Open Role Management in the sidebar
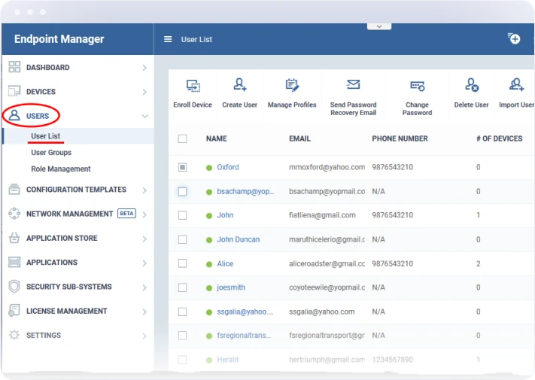Viewport: 535px width, 380px height. point(61,169)
